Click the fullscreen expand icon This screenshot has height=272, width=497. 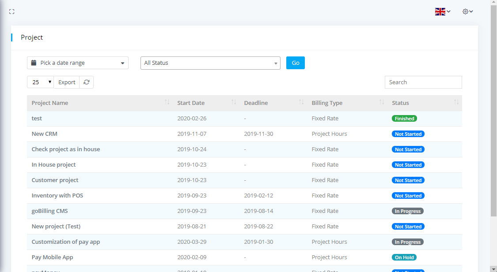click(12, 12)
